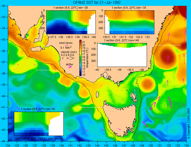Open the lat=-41 temperature section inset plot
The height and width of the screenshot is (147, 191).
(39, 124)
